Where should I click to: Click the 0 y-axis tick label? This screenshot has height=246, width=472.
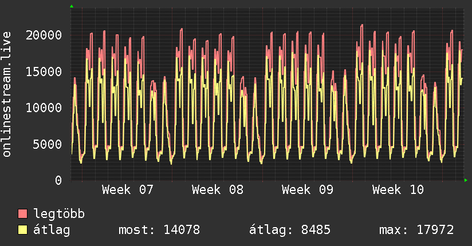click(58, 180)
